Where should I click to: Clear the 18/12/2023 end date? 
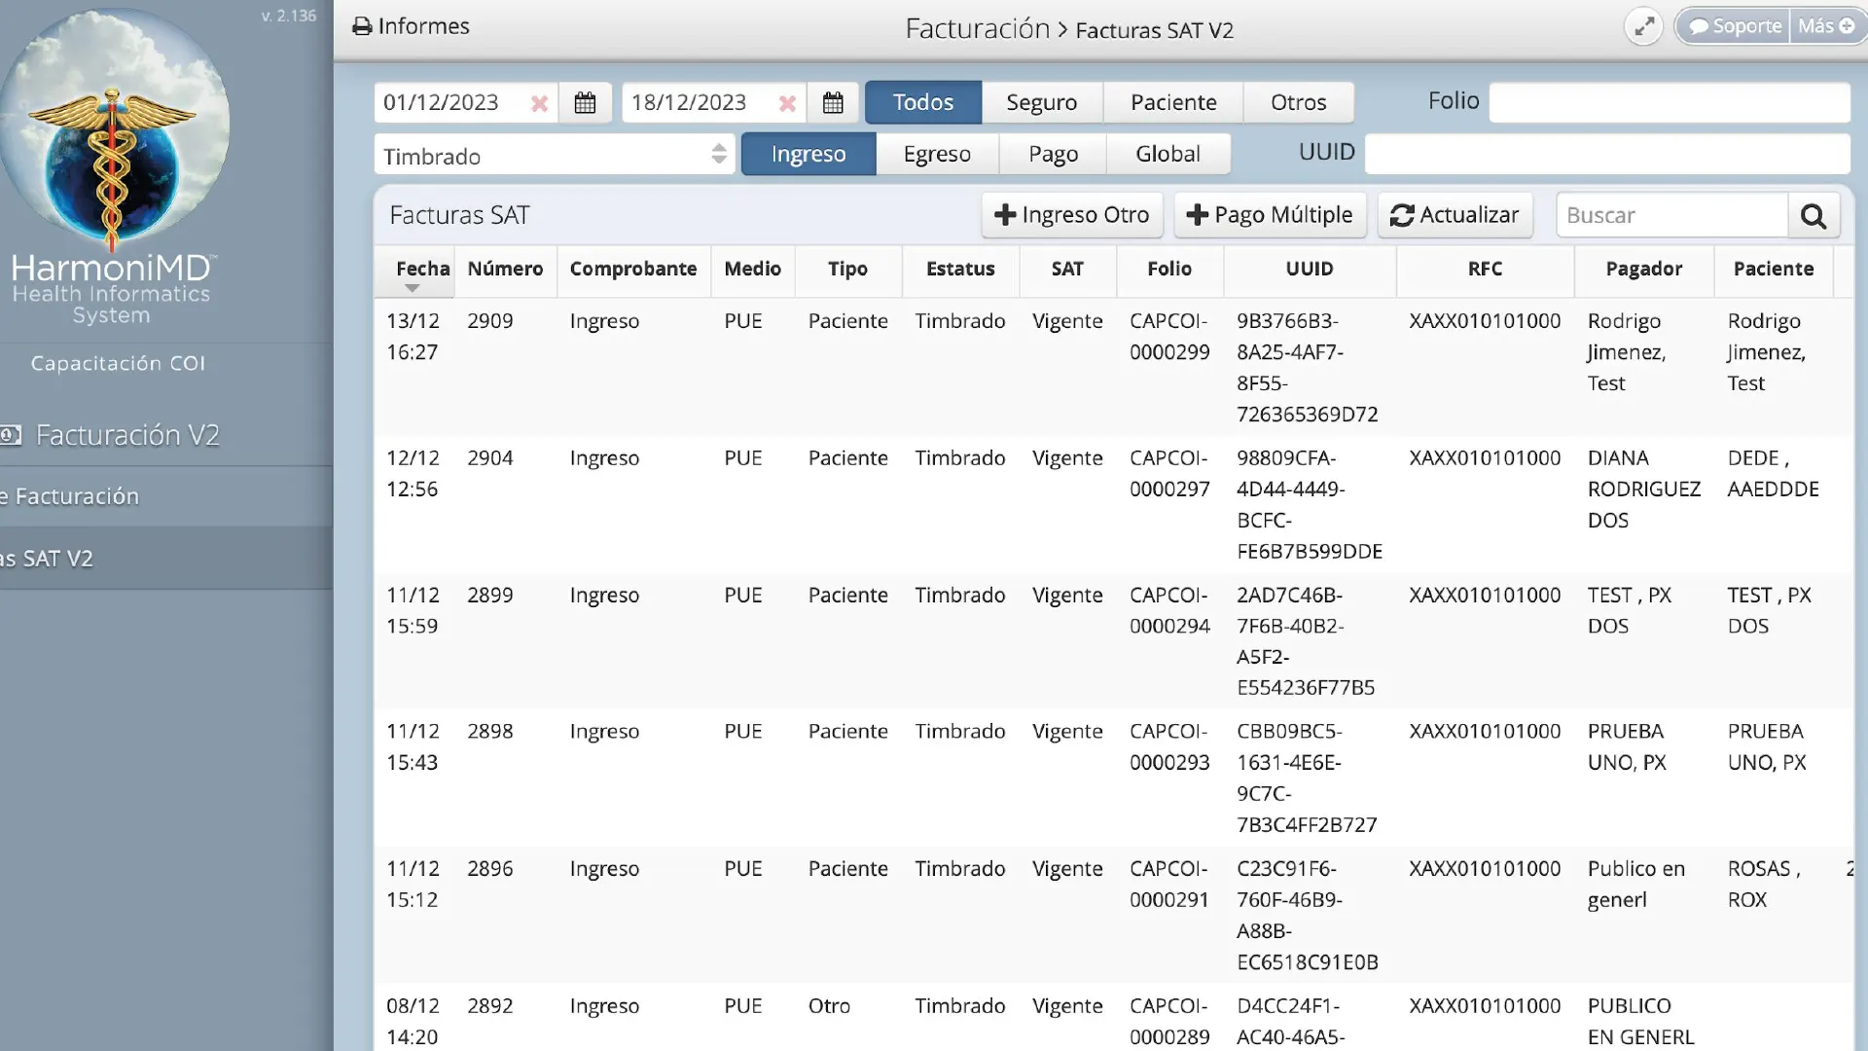coord(787,103)
